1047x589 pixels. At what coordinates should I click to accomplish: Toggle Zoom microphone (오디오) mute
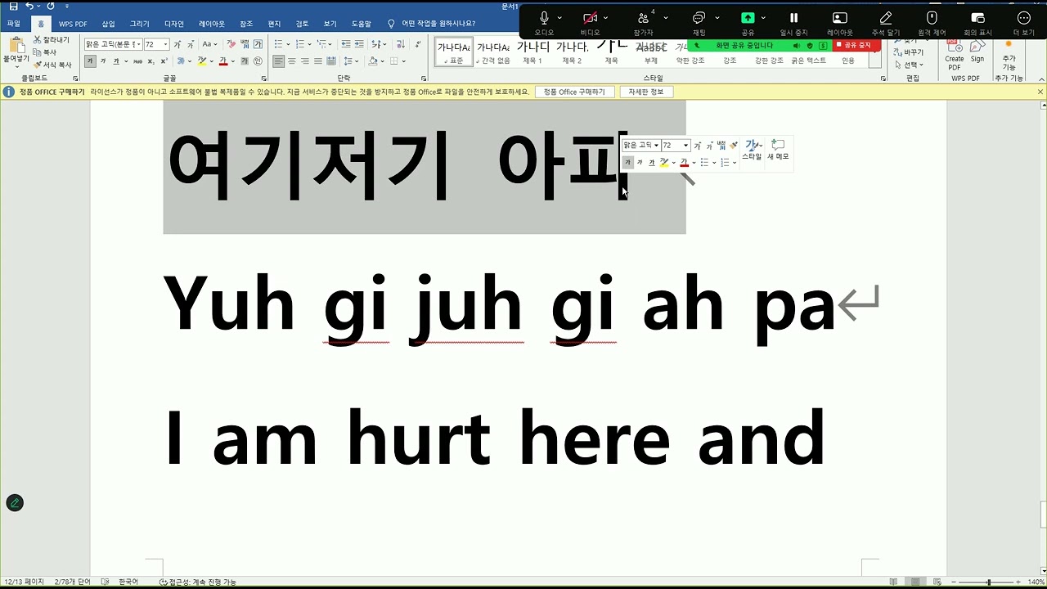[x=544, y=18]
